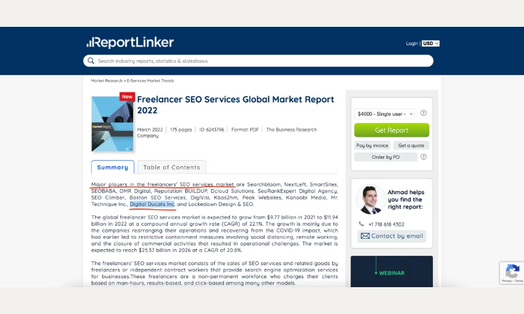Click the Ahmad helps you find heading

click(405, 200)
